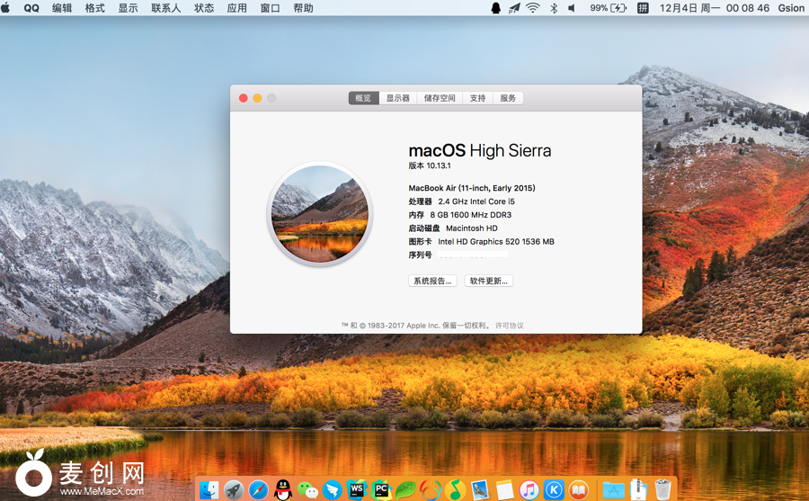Select the 支持 tab
The height and width of the screenshot is (501, 809).
coord(478,98)
